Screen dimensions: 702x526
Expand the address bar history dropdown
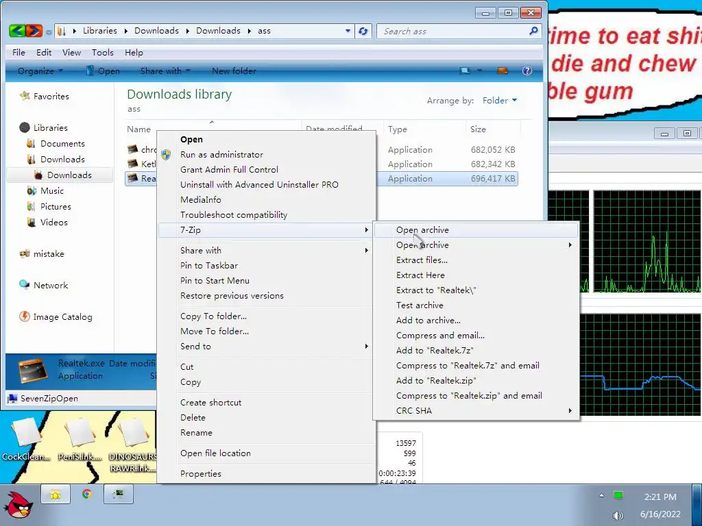pos(348,31)
